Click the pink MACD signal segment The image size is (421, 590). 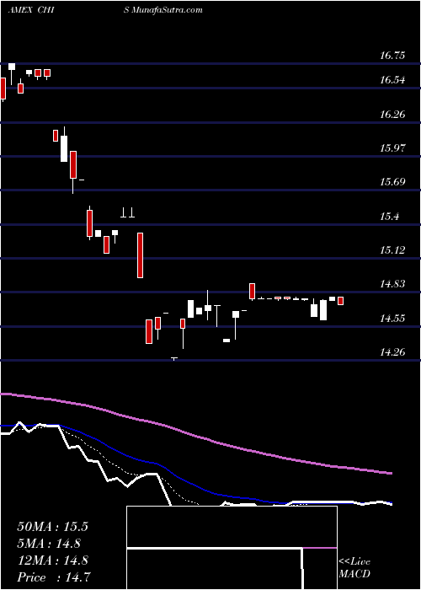319,548
